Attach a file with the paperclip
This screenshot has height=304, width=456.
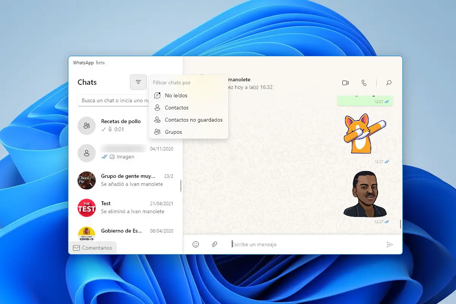point(214,244)
